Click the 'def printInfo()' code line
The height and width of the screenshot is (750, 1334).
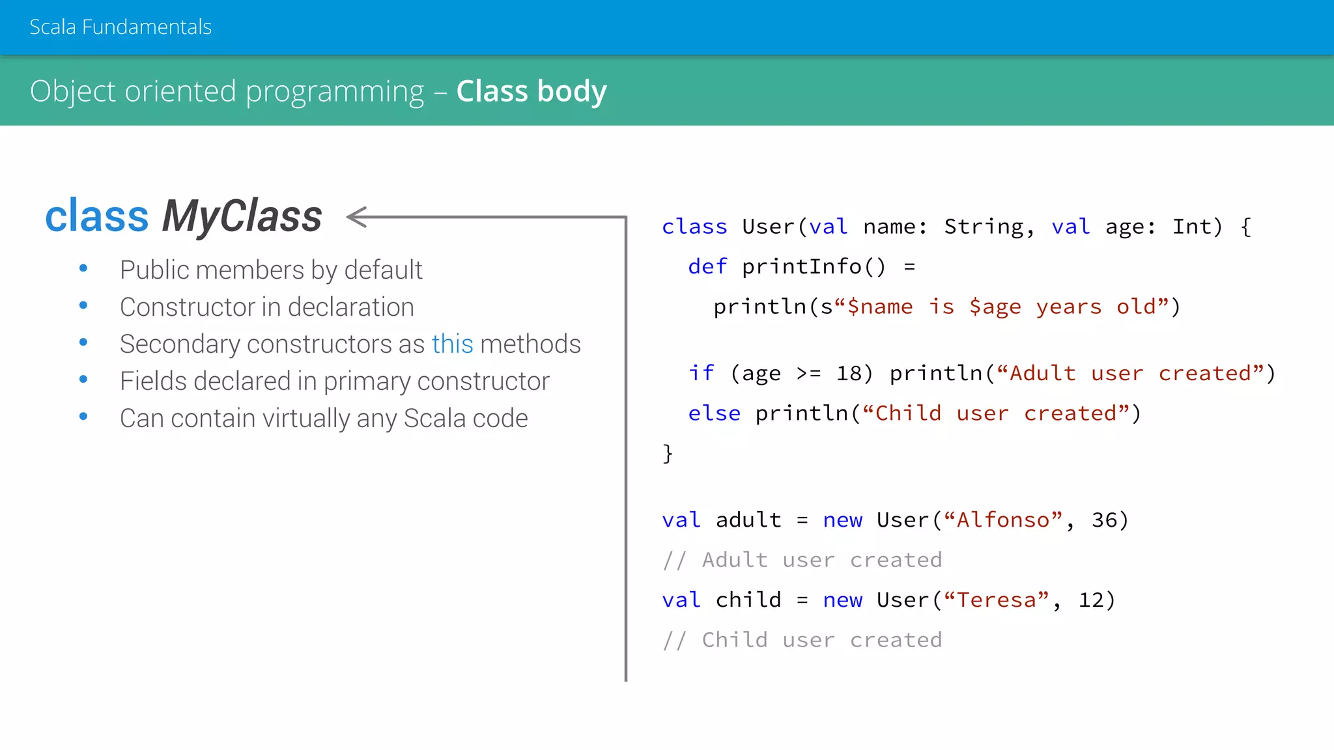[x=801, y=266]
